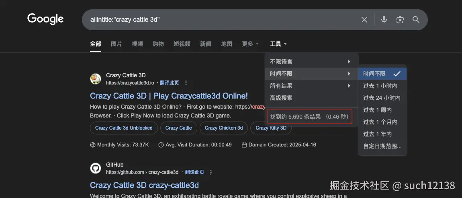
Task: Click the GitHub site name text
Action: [114, 165]
